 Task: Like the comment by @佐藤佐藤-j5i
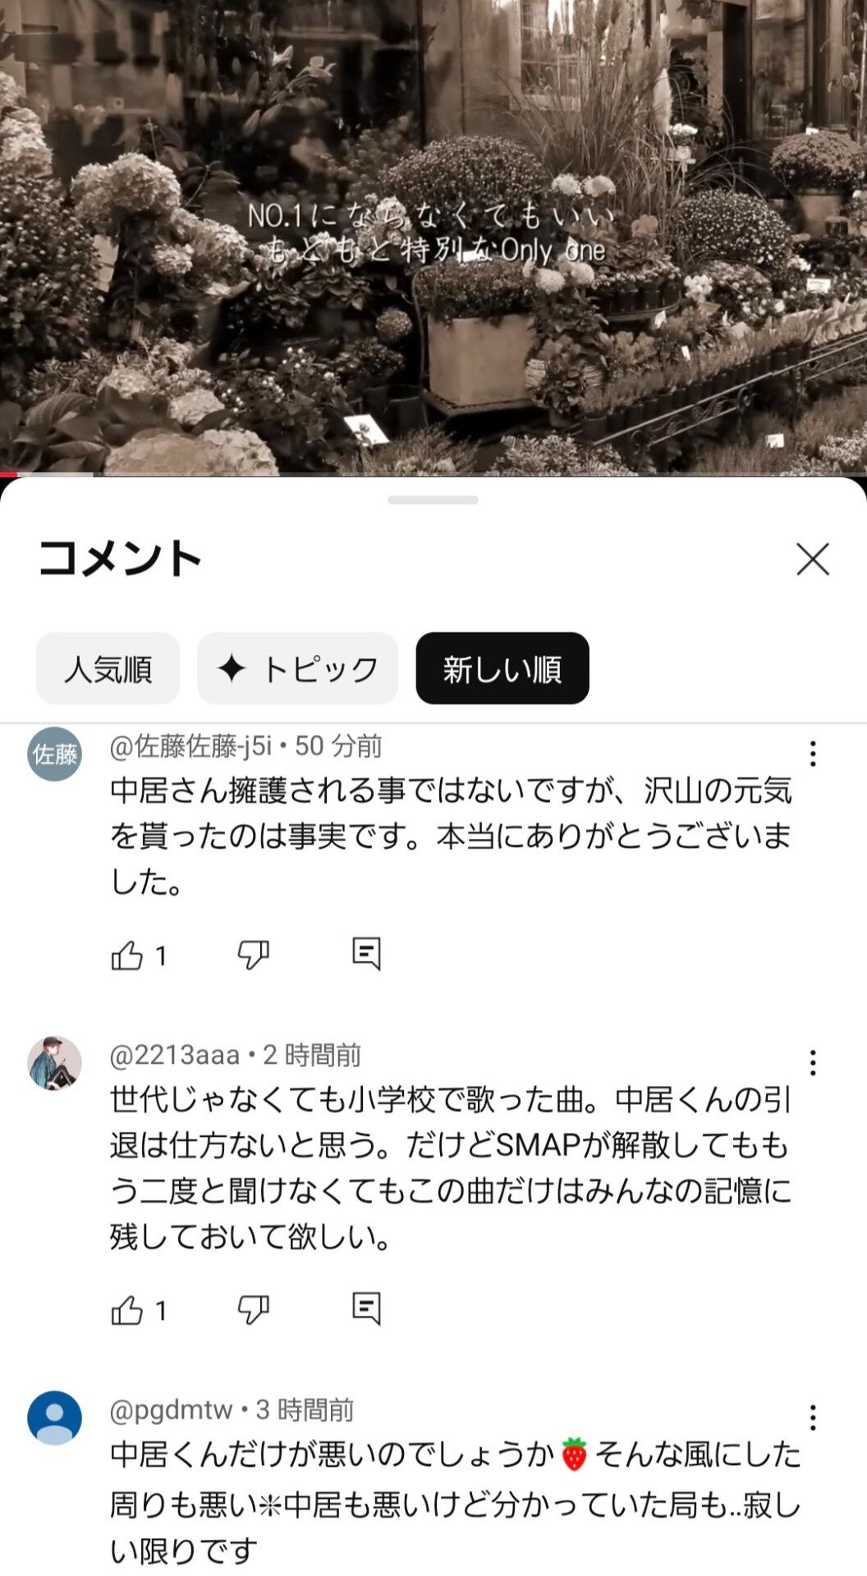(x=127, y=955)
